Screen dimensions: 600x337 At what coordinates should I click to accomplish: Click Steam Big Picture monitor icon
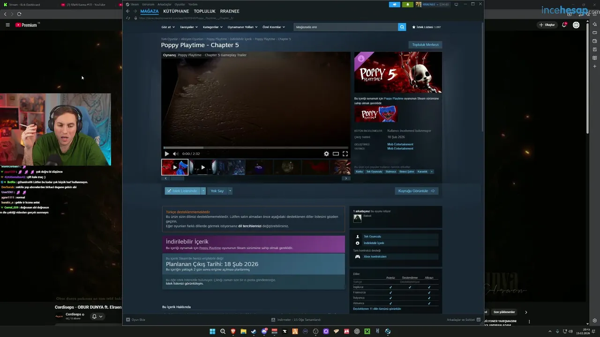[x=456, y=4]
